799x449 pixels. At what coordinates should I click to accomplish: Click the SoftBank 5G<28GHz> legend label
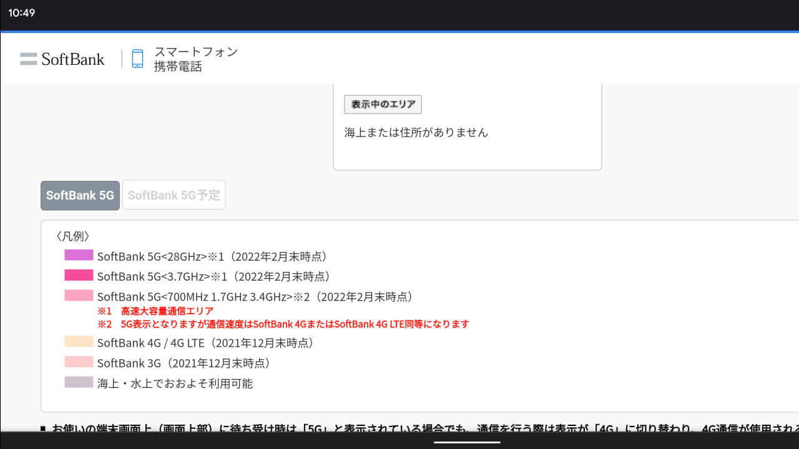click(x=212, y=256)
